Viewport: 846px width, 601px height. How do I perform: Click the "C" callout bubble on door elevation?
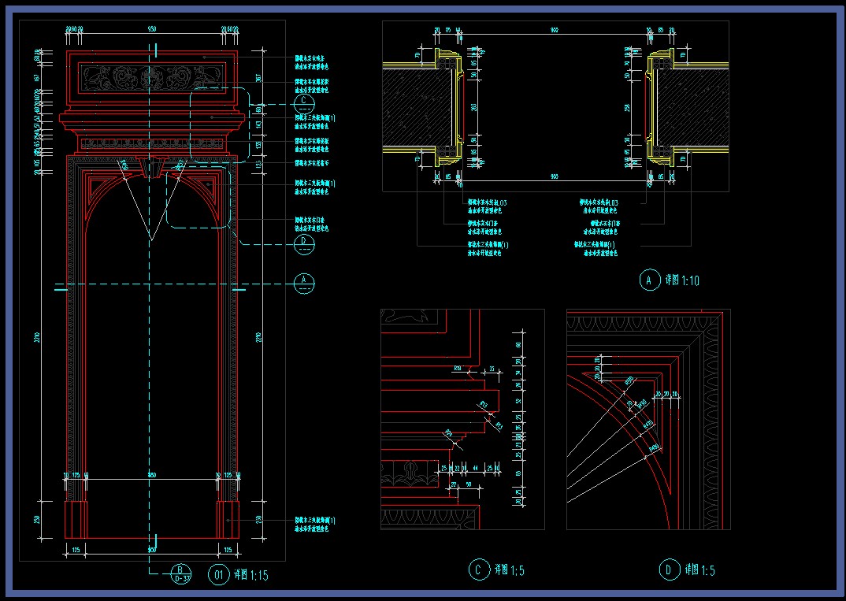pyautogui.click(x=304, y=104)
